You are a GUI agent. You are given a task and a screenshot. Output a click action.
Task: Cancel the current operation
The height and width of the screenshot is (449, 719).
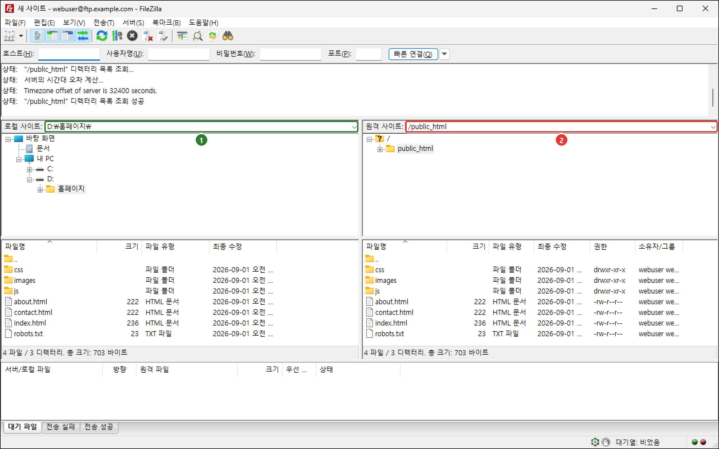coord(132,36)
